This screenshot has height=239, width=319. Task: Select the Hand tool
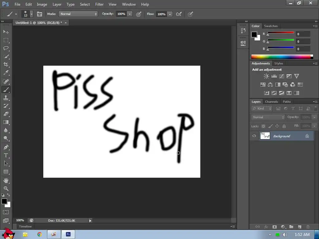tap(6, 180)
